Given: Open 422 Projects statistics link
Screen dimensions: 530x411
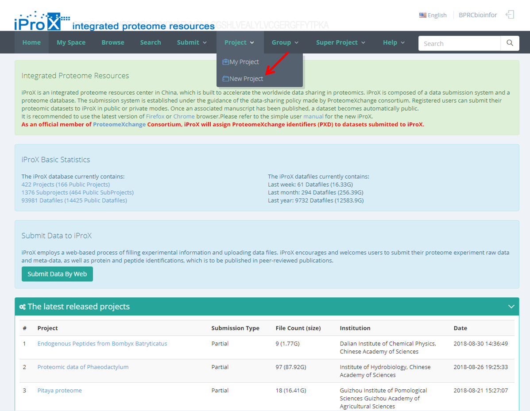Looking at the screenshot, I should (x=66, y=184).
